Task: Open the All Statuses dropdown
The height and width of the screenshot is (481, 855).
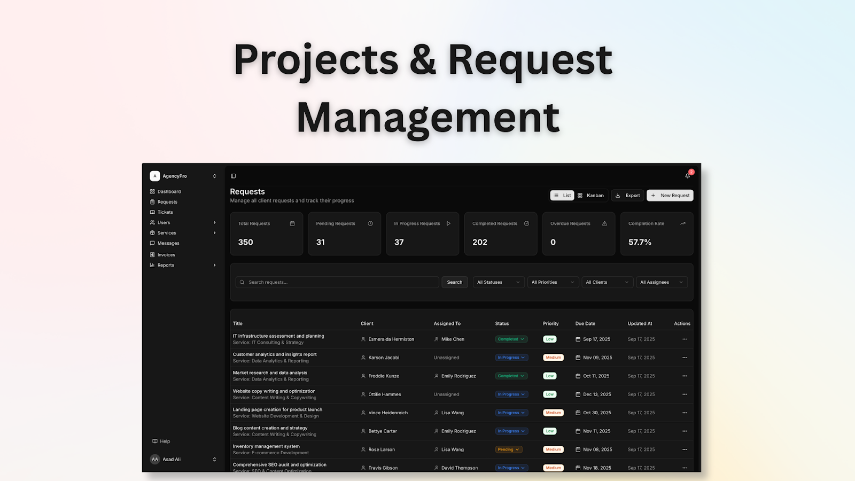Action: (x=498, y=282)
